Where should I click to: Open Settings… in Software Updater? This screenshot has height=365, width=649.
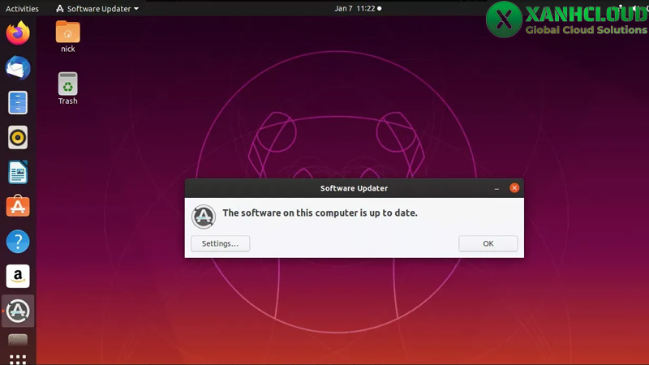tap(220, 243)
